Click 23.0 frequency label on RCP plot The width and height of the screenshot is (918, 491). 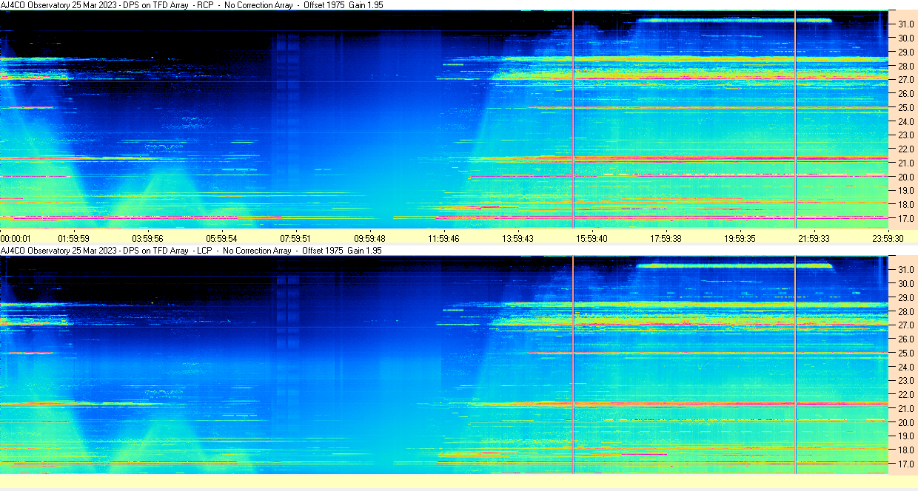pos(906,135)
